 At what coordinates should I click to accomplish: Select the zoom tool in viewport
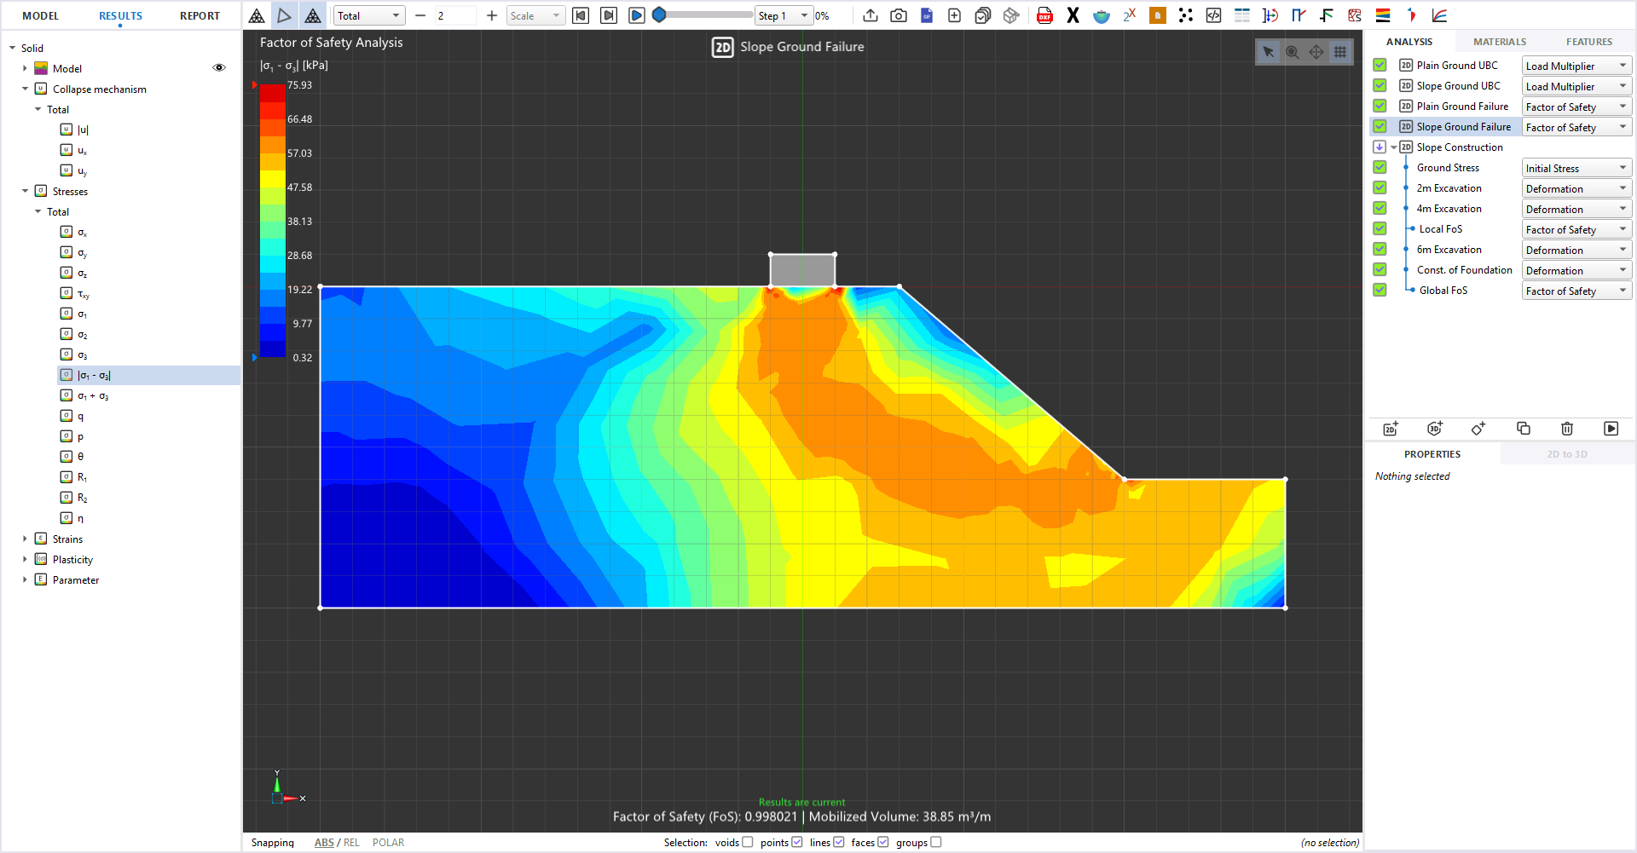[1293, 52]
